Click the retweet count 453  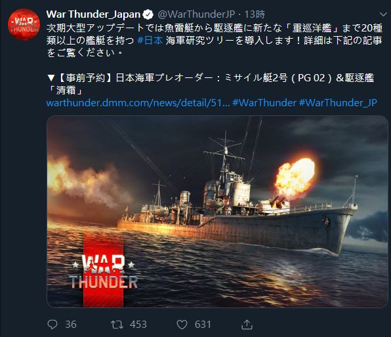(x=138, y=325)
